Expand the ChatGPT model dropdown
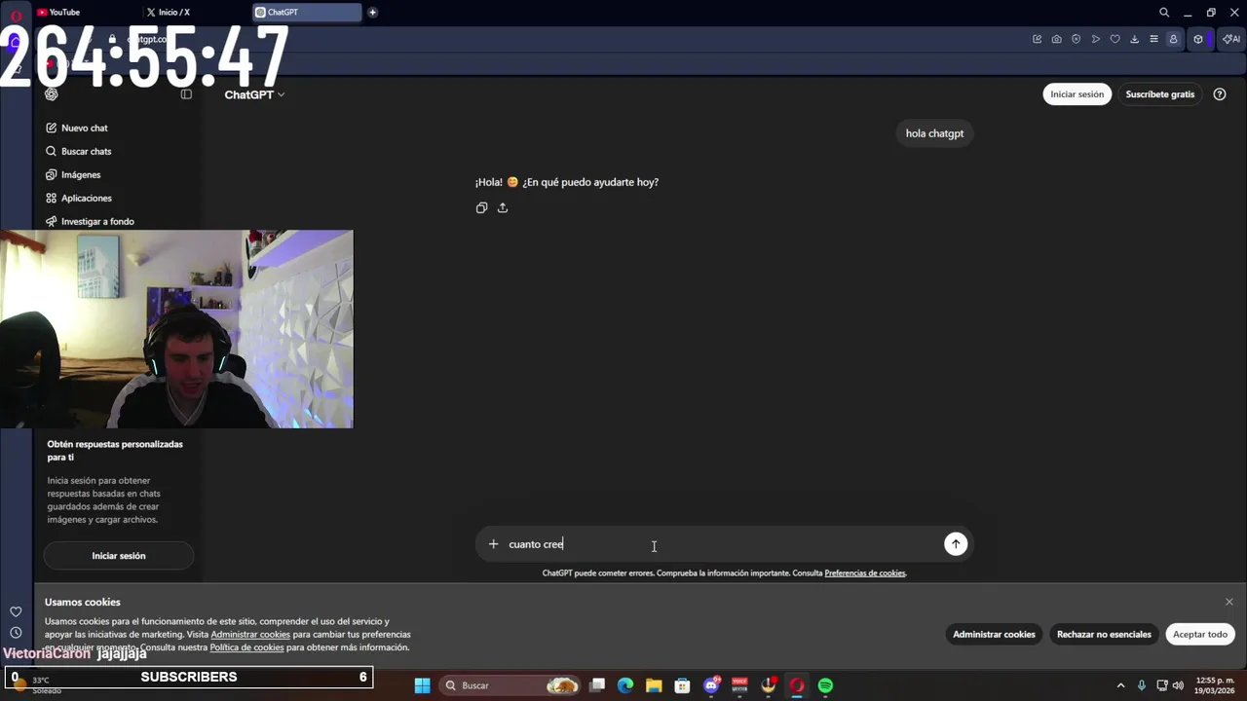1247x701 pixels. point(254,94)
